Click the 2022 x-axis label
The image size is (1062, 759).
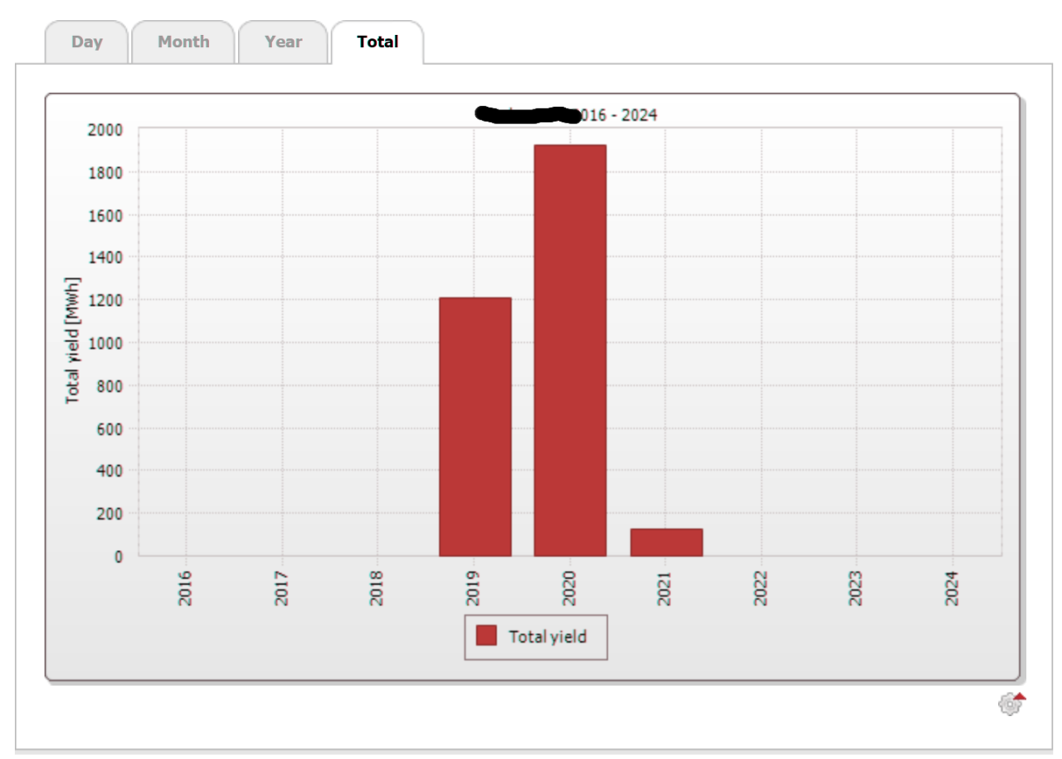[x=761, y=586]
